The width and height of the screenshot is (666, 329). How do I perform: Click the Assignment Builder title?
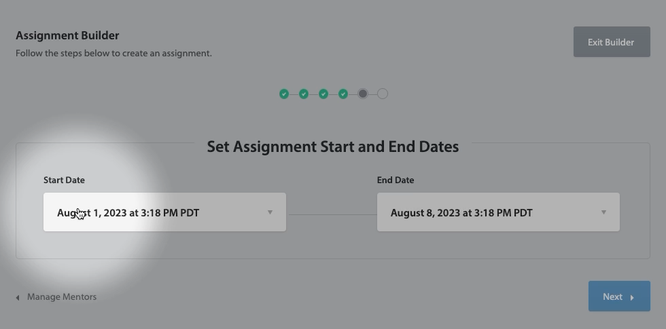coord(67,35)
